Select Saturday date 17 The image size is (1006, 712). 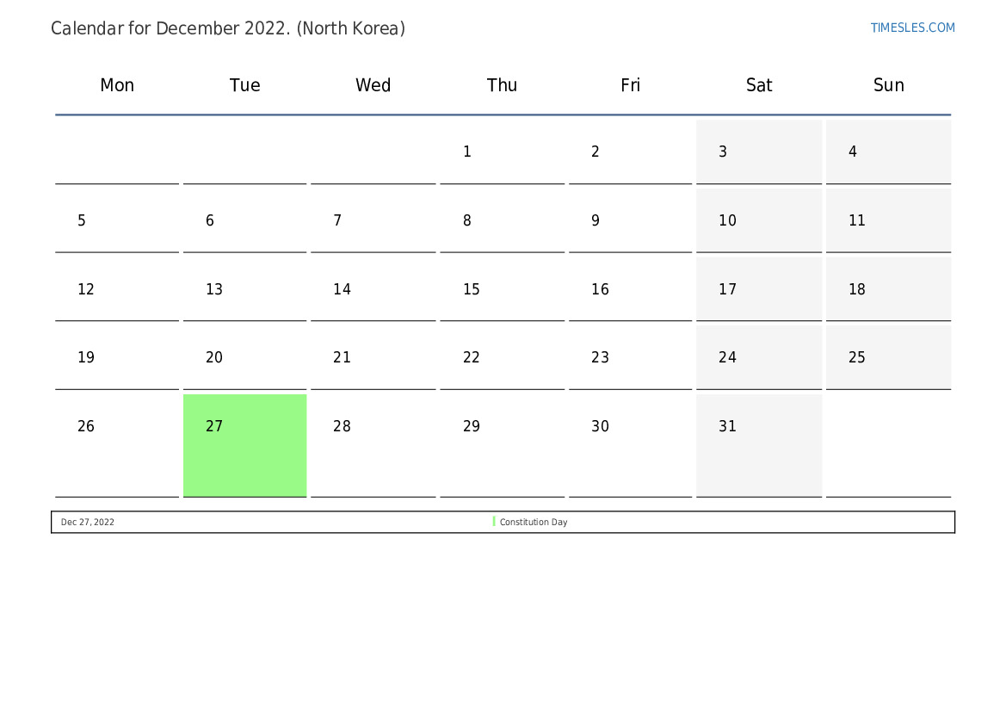click(x=759, y=289)
